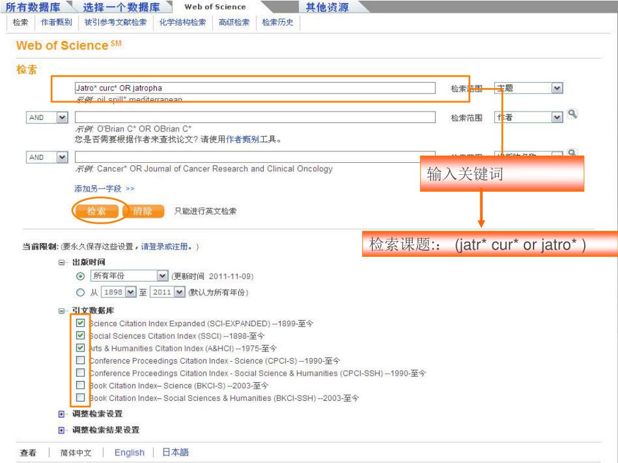Collapse the 出版时间 section
This screenshot has height=463, width=618.
tap(62, 262)
